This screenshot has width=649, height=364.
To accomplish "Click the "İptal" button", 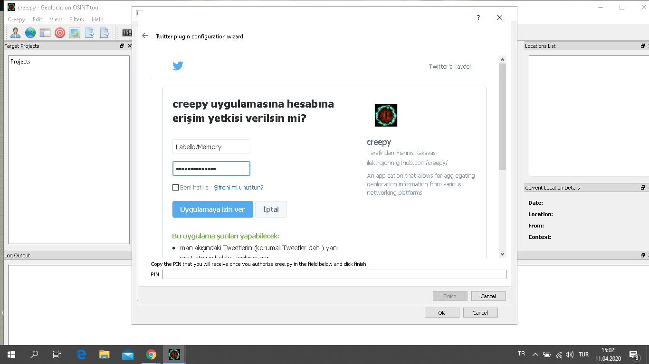I will coord(271,209).
